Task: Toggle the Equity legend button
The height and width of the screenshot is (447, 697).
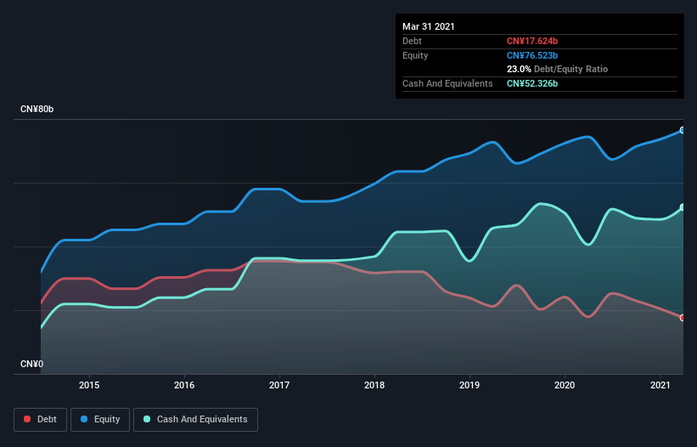Action: (x=100, y=420)
